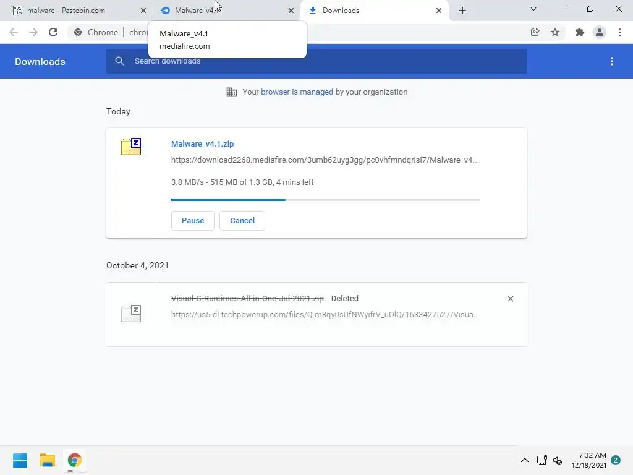Click the Malware_v4.1.zip file icon
The height and width of the screenshot is (475, 633).
[131, 147]
